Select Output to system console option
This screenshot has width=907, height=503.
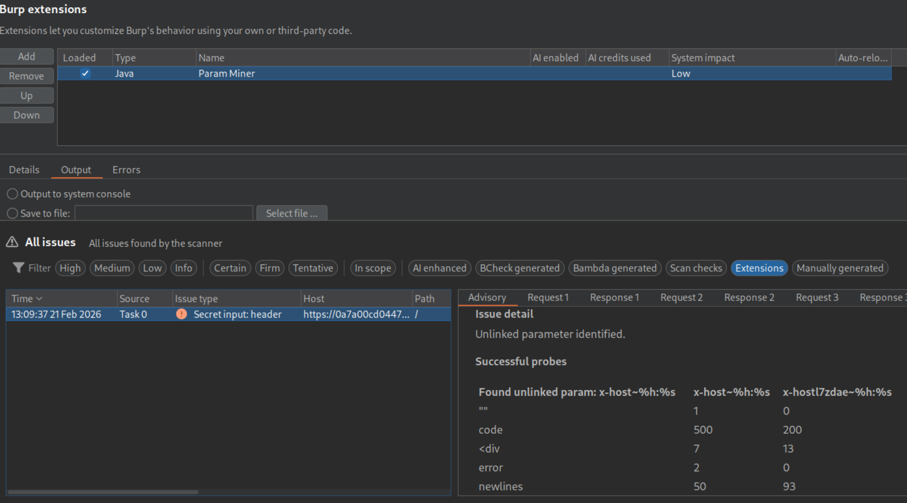click(x=13, y=194)
